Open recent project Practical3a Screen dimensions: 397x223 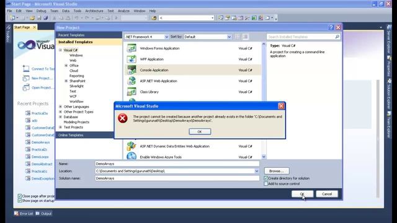[x=40, y=113]
